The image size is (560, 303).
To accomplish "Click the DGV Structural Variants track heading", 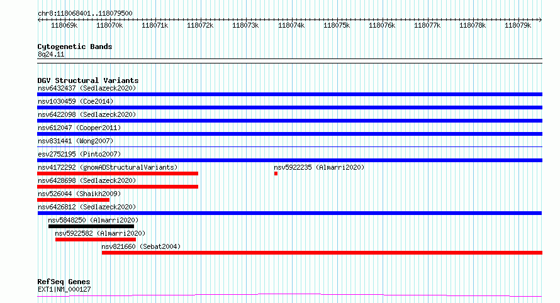I will click(x=88, y=80).
